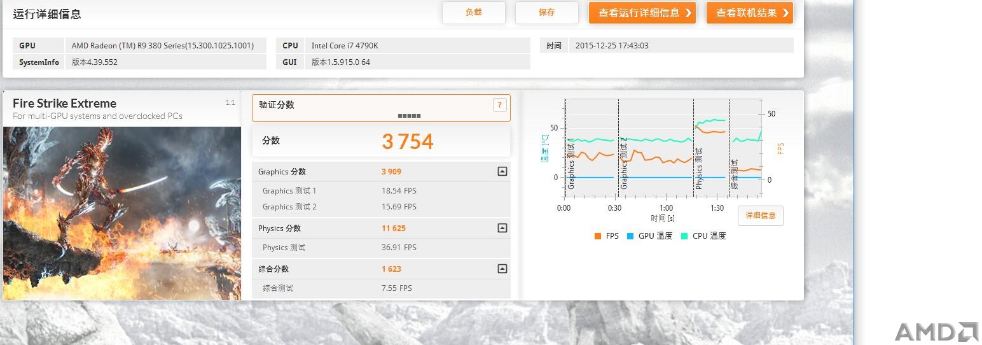
Task: Click the 验证分数 label
Action: pos(277,105)
